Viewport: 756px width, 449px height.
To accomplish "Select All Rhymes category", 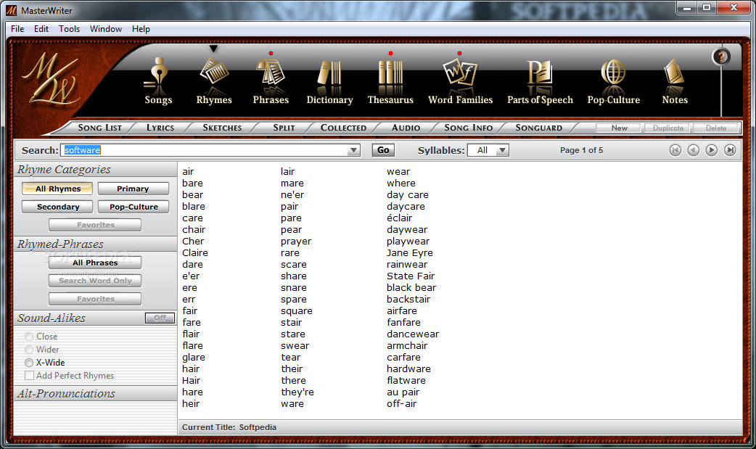I will pyautogui.click(x=58, y=189).
